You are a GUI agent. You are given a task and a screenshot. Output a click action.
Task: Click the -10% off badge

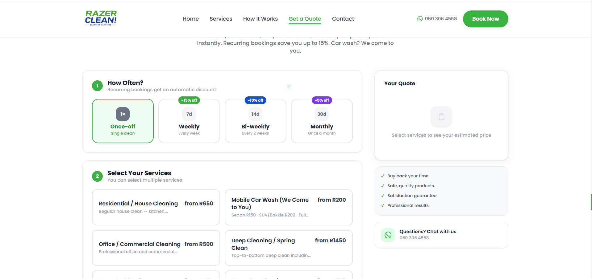point(256,100)
